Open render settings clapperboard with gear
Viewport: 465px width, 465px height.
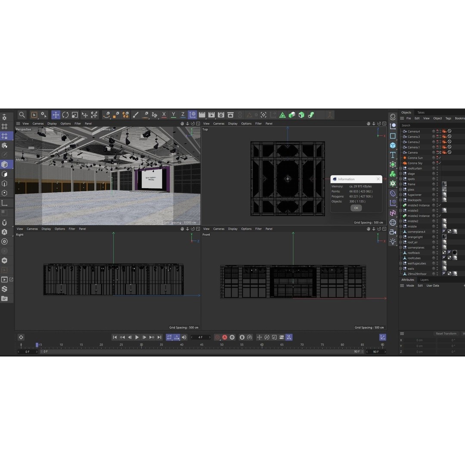(x=221, y=115)
